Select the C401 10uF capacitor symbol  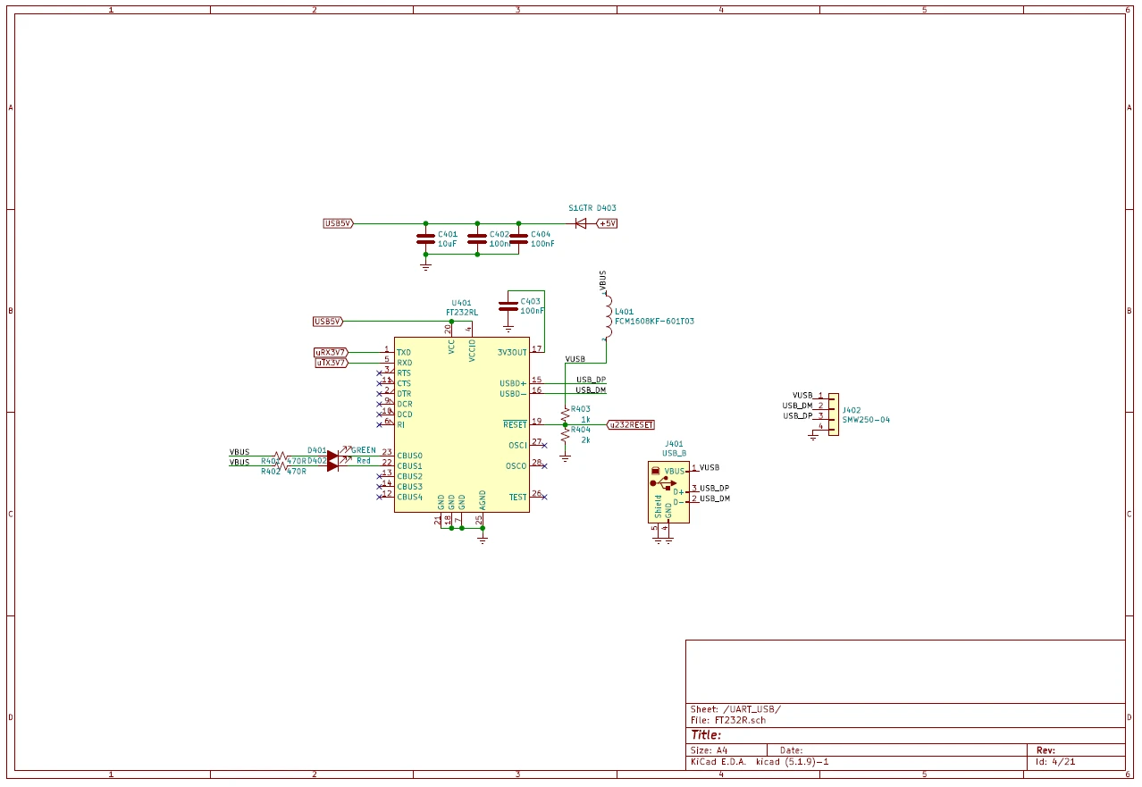[425, 239]
